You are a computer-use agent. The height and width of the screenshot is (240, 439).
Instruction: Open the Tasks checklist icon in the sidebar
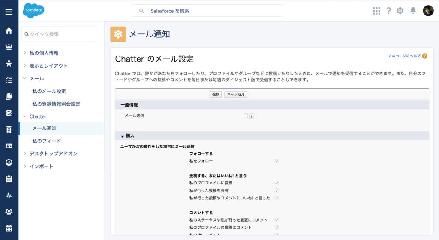coord(9,80)
